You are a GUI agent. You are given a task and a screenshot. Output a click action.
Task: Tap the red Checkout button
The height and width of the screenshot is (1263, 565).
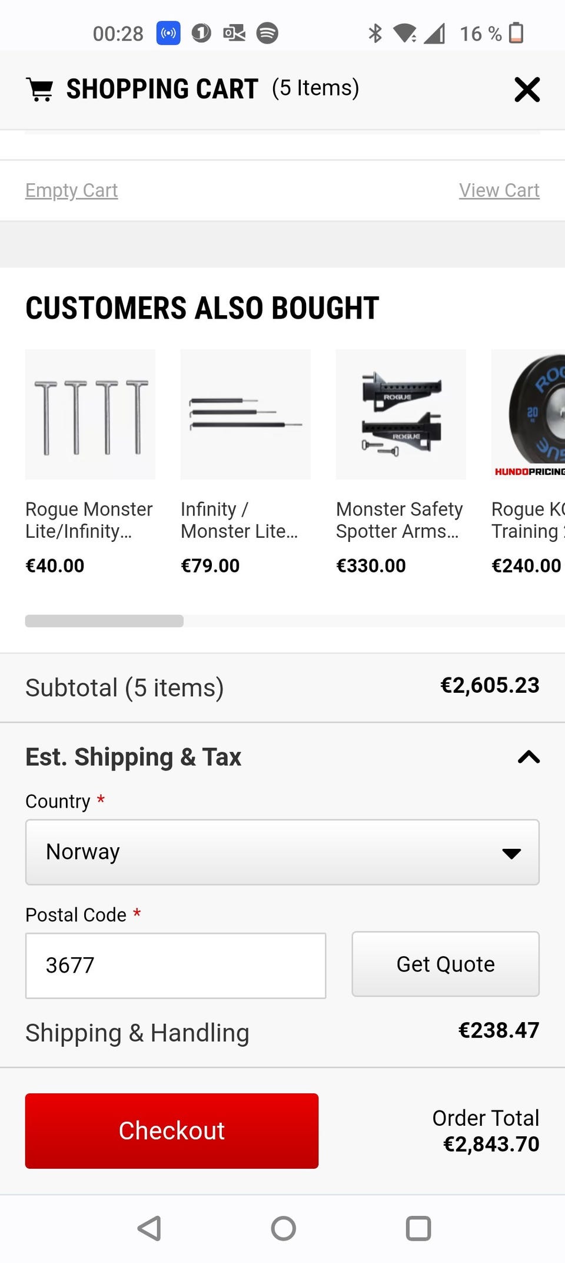[172, 1130]
